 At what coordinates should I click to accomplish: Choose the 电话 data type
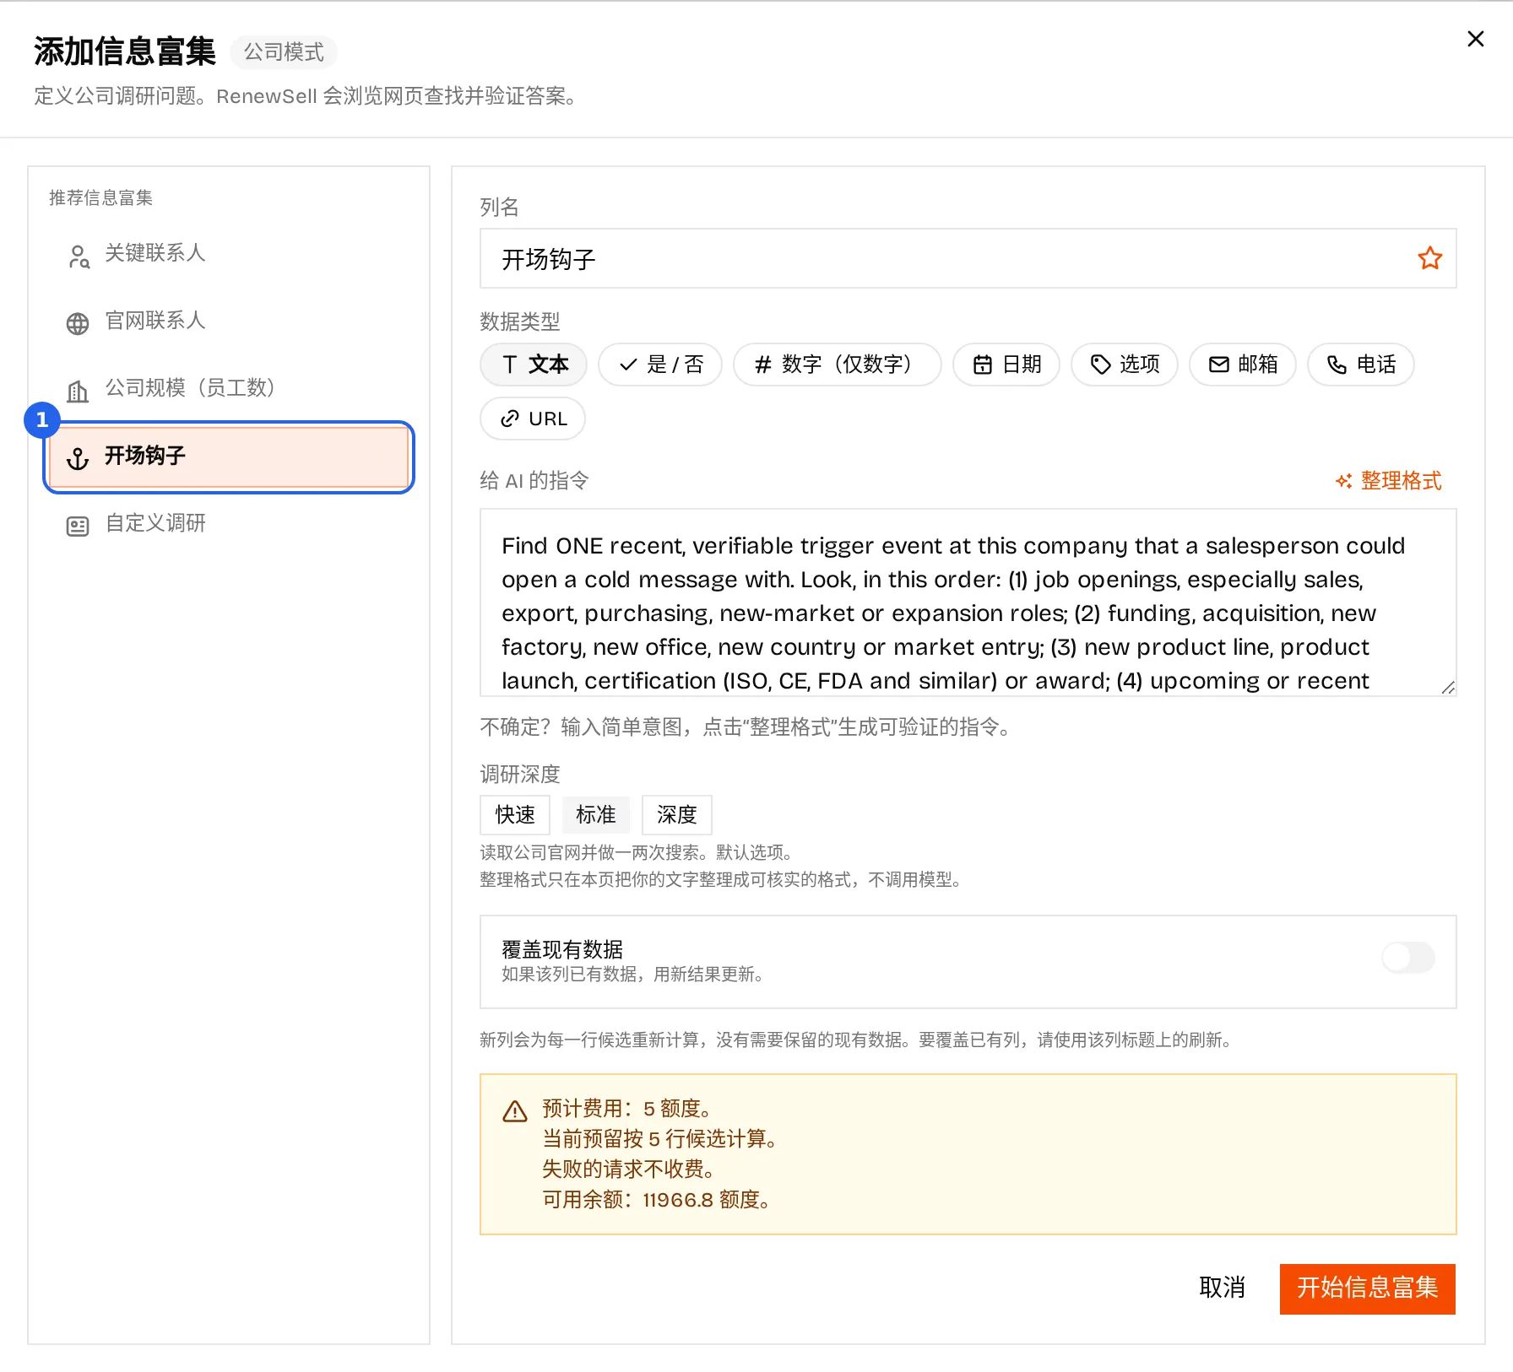point(1361,365)
